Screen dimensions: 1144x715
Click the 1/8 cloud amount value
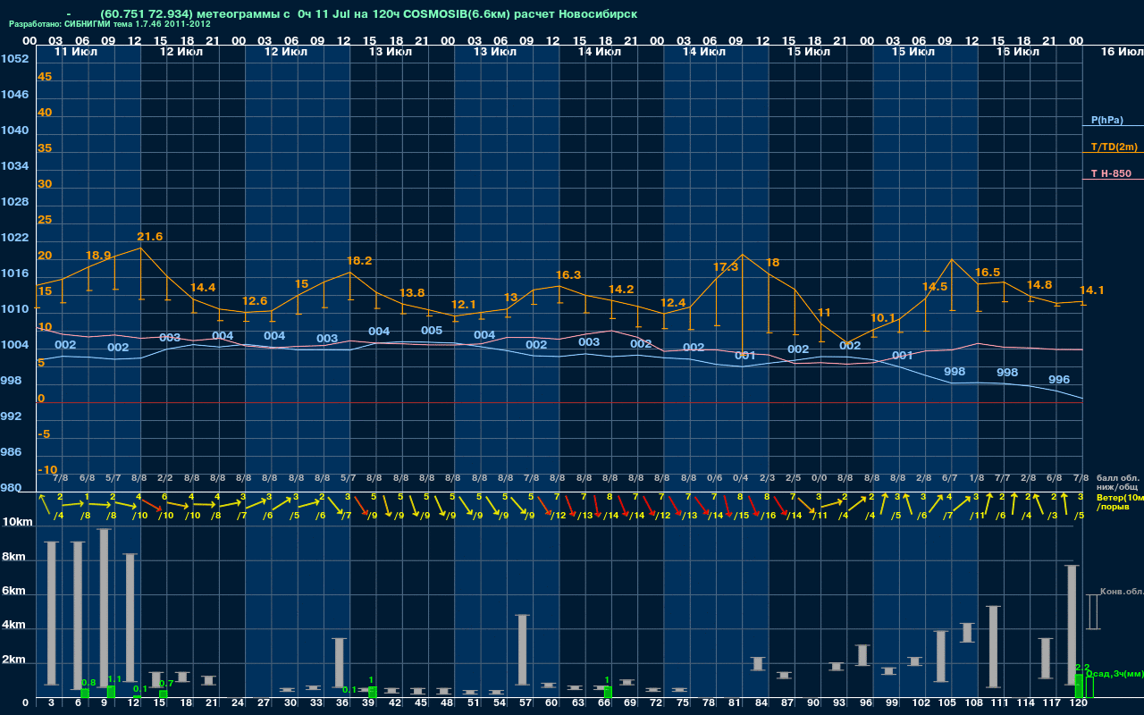point(976,478)
